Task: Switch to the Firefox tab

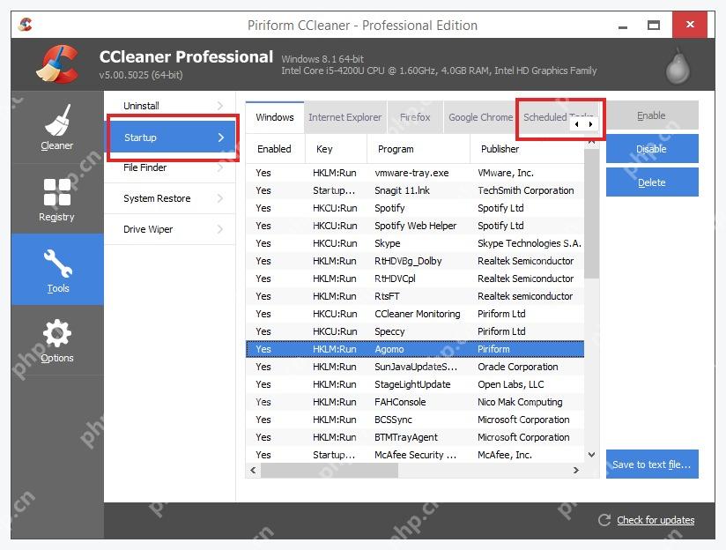Action: (415, 117)
